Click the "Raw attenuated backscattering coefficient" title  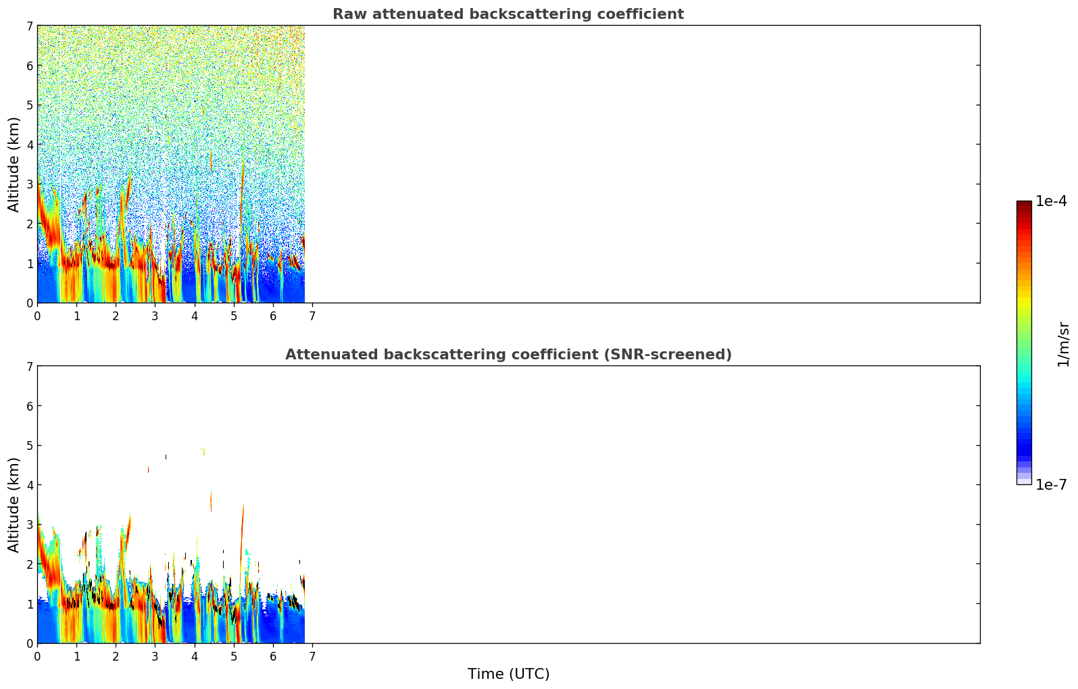508,14
